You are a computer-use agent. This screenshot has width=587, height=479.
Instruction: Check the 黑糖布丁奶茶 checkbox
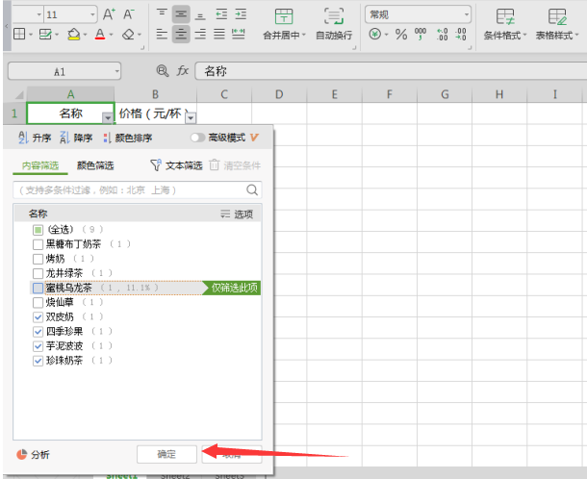click(38, 244)
